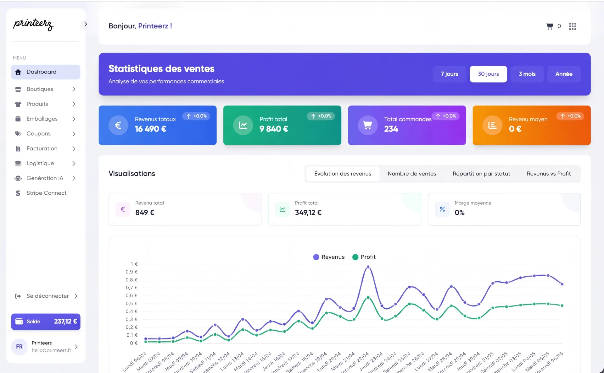Image resolution: width=604 pixels, height=373 pixels.
Task: Open Stripe Connect menu item
Action: 46,193
